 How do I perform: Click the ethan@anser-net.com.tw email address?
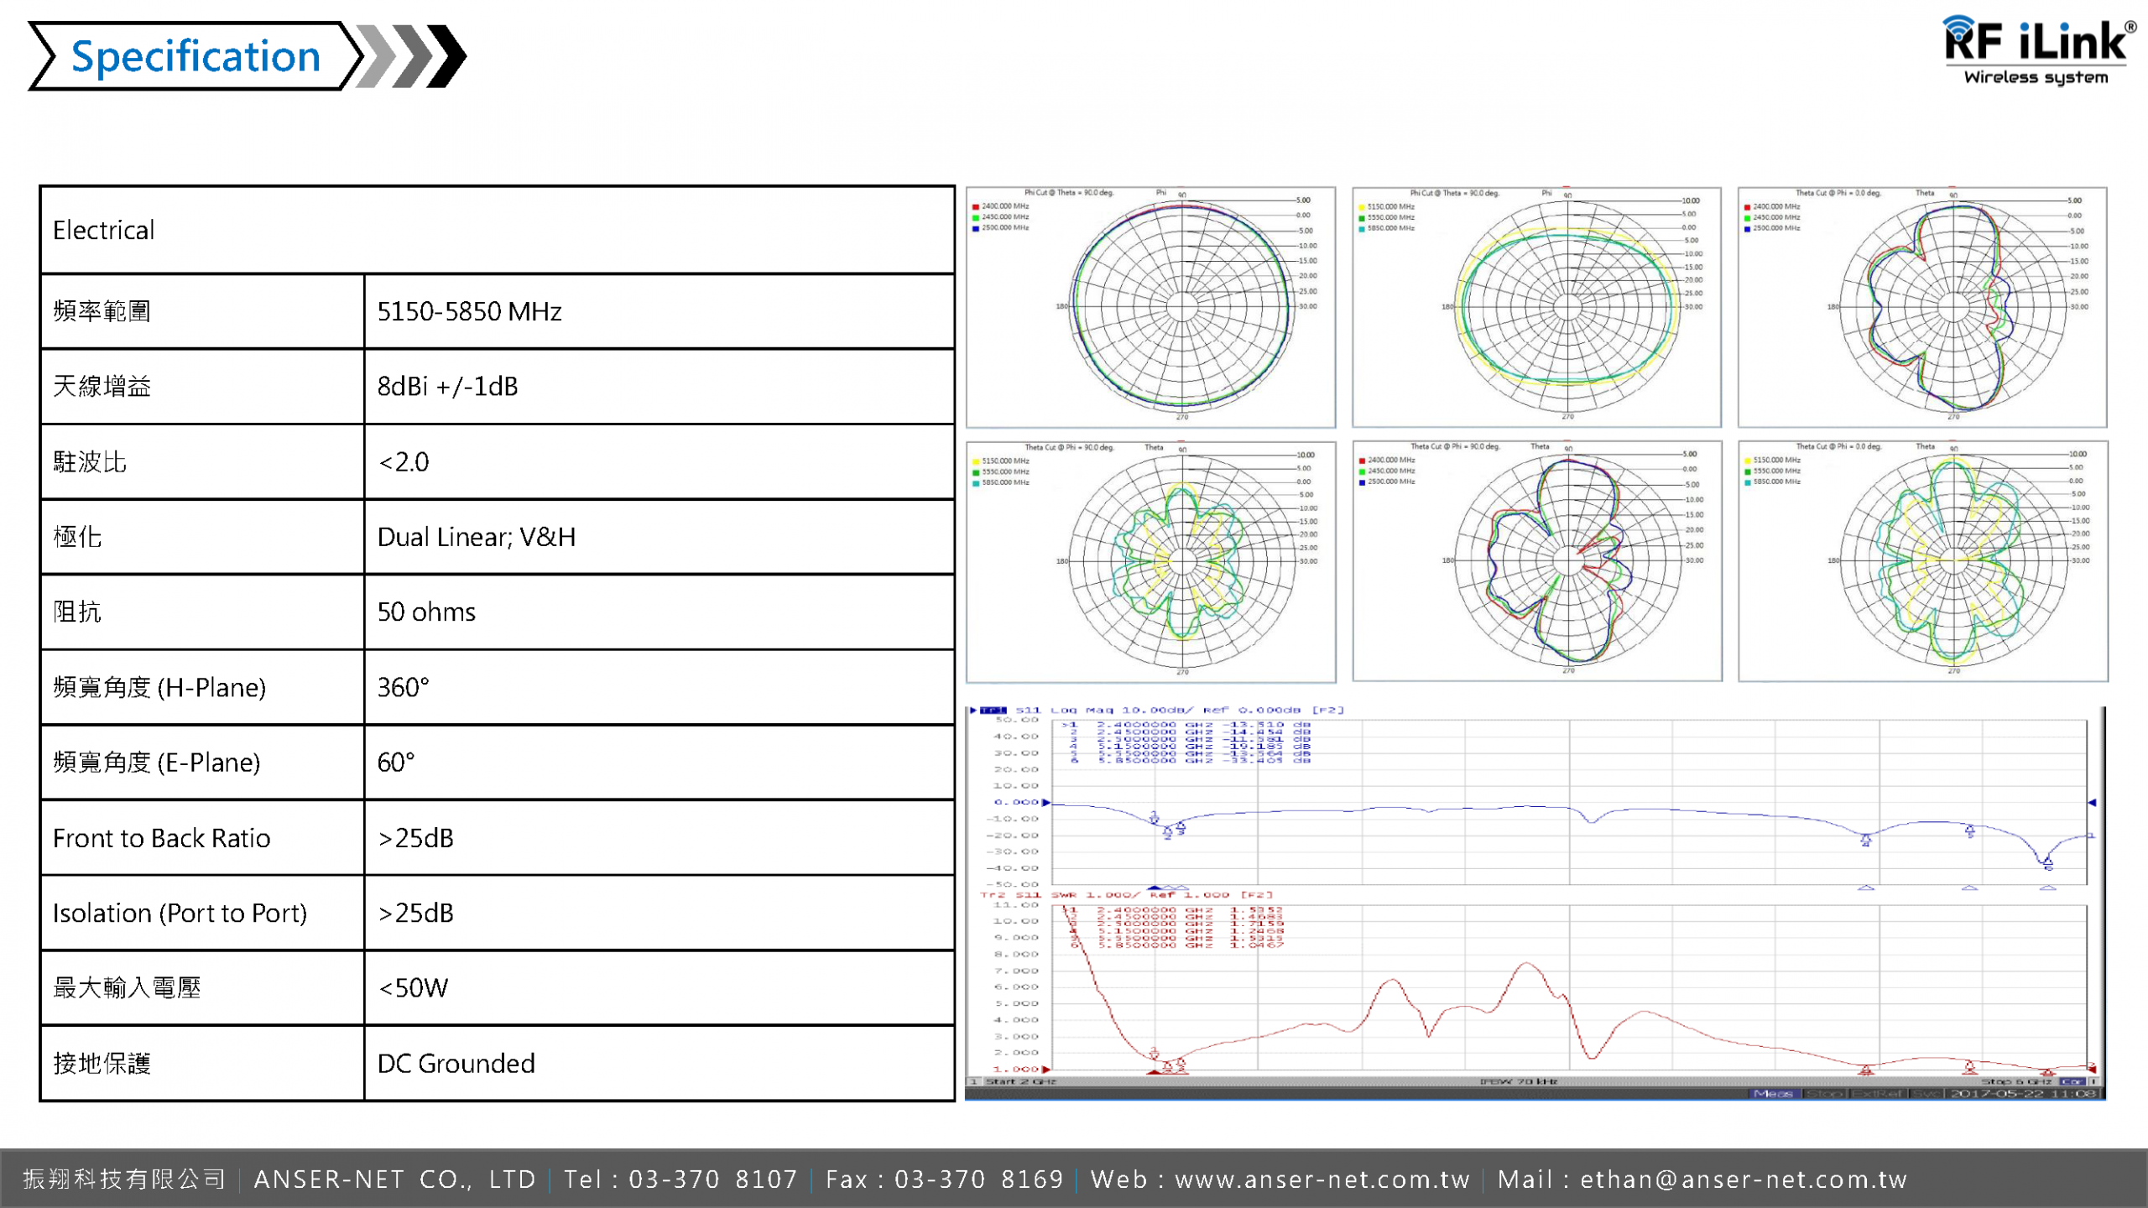point(1744,1179)
